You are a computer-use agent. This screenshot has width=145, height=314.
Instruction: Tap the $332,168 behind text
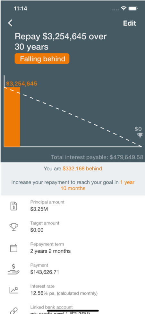pos(82,169)
